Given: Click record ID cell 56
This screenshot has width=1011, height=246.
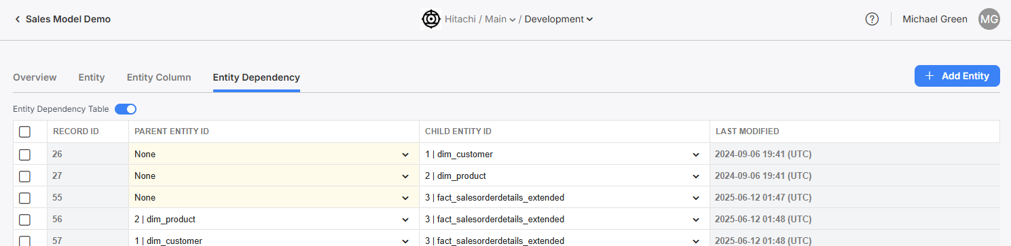Looking at the screenshot, I should pos(88,220).
